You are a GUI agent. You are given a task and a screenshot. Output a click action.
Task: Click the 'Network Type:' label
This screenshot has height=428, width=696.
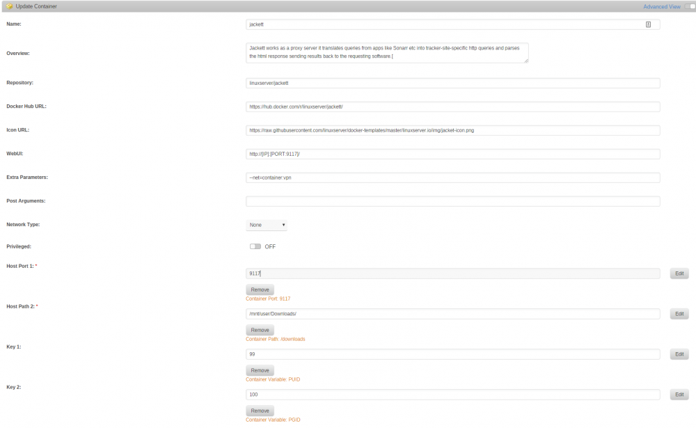coord(23,225)
